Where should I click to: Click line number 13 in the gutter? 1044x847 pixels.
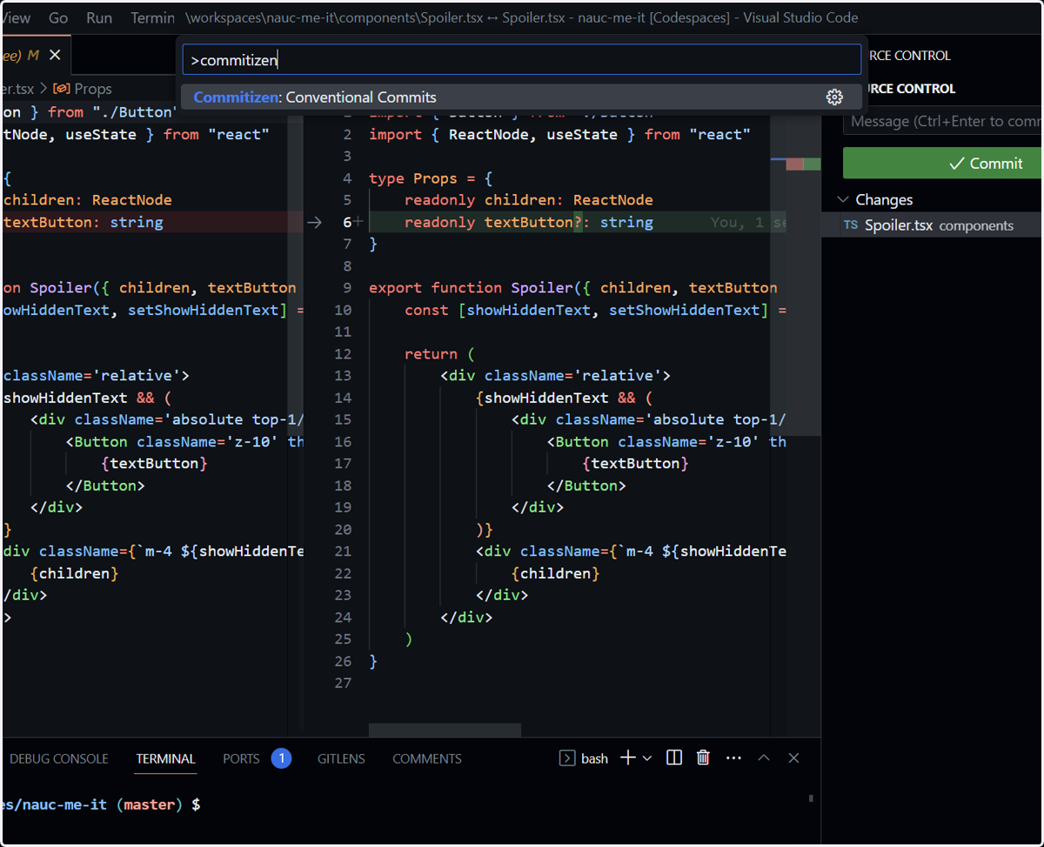[x=342, y=375]
